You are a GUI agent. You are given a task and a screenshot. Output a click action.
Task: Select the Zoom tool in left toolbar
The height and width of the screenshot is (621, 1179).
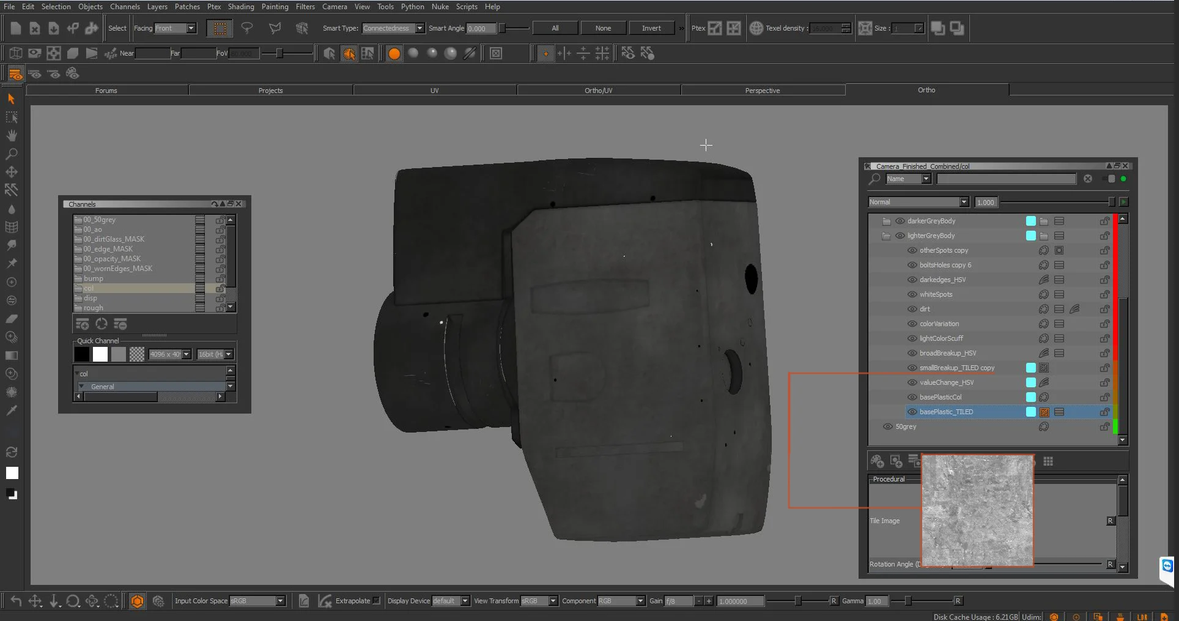pos(12,154)
